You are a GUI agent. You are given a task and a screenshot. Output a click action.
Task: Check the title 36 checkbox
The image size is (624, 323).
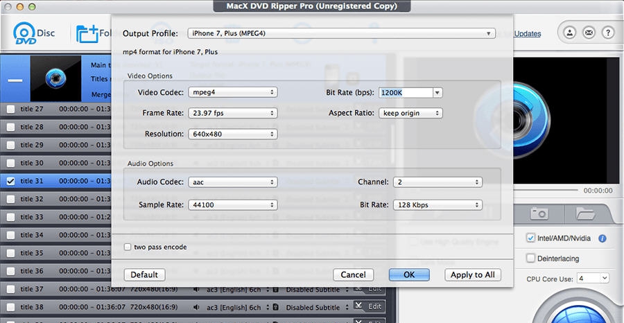10,271
